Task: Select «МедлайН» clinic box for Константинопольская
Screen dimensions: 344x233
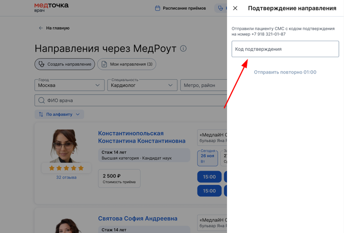Action: point(212,137)
